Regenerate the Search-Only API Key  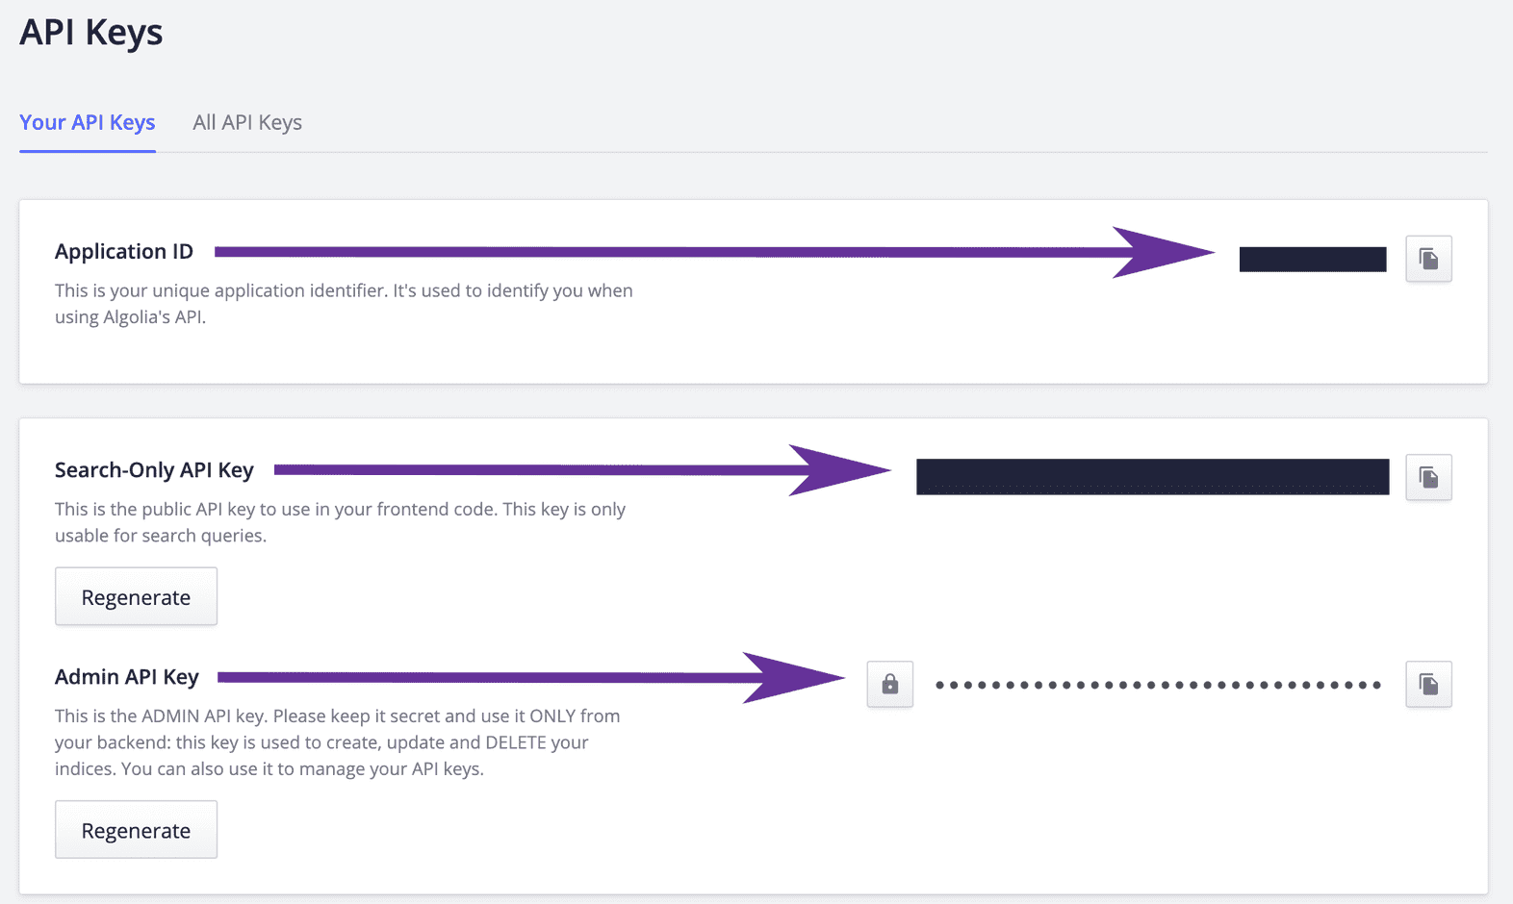(x=136, y=597)
